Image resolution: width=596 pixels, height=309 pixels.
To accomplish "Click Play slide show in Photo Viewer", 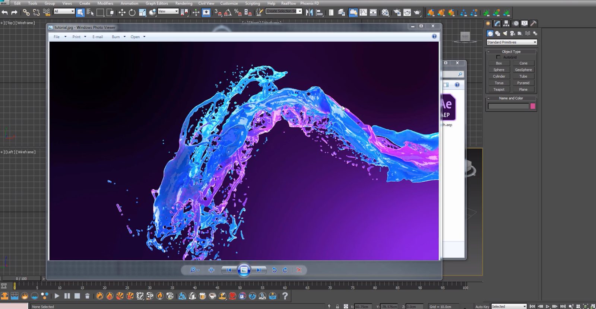I will (244, 270).
